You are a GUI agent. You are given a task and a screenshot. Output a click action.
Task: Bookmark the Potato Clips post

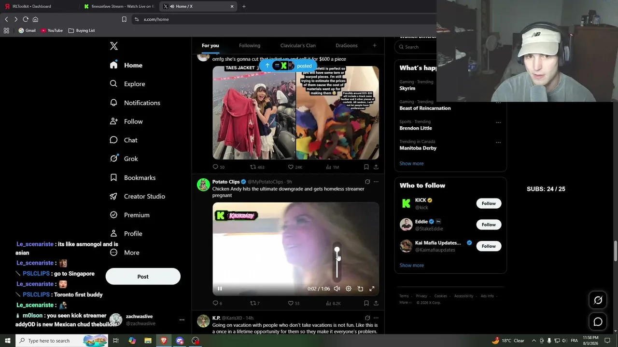coord(366,303)
